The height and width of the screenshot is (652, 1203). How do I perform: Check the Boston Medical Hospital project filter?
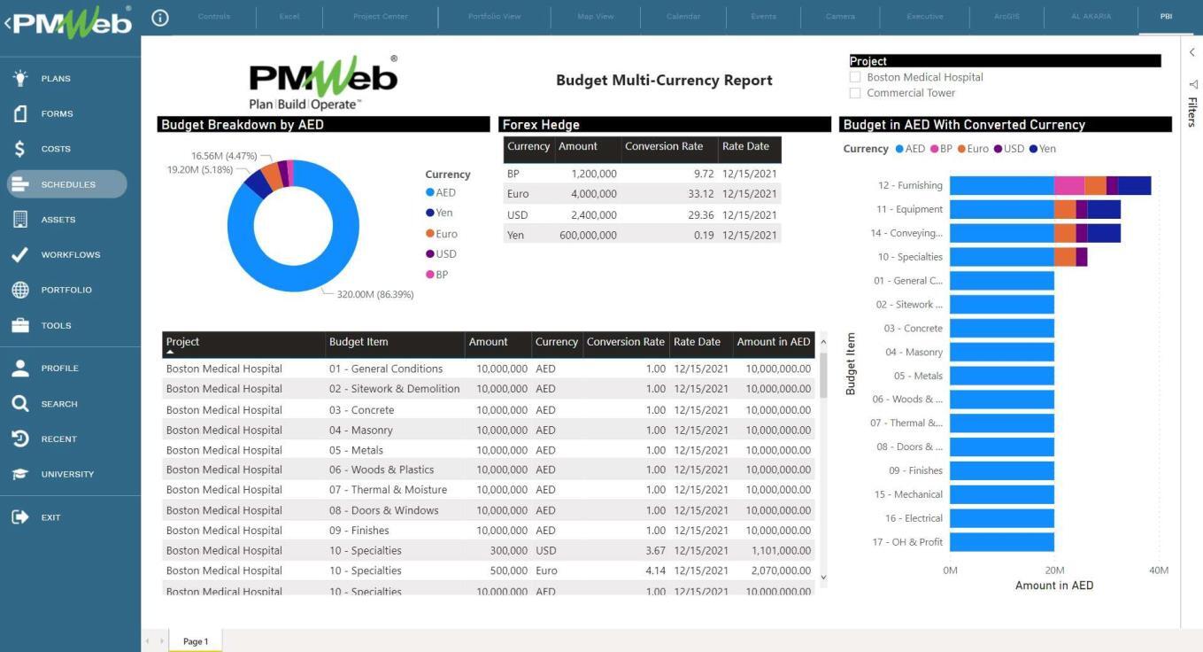(855, 76)
